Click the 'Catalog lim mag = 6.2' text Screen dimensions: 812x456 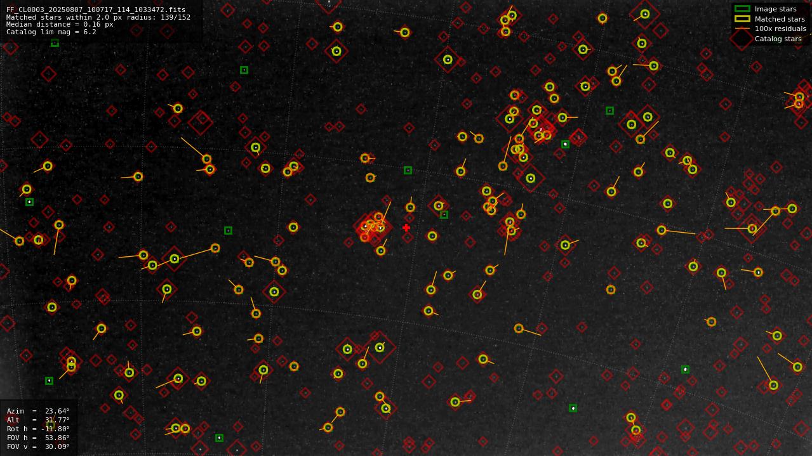click(x=51, y=32)
